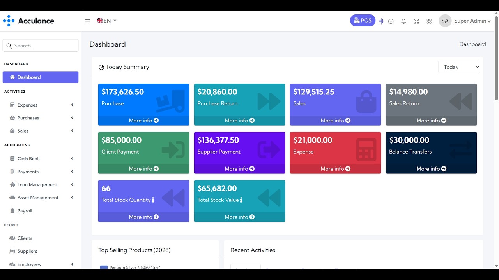Expand the Payments submenu arrow

pos(72,171)
